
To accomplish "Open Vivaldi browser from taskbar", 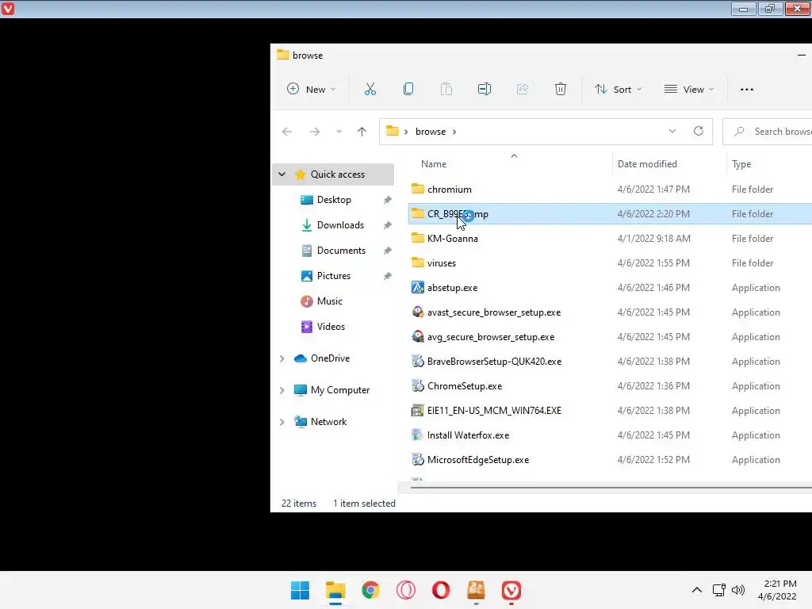I will point(511,590).
